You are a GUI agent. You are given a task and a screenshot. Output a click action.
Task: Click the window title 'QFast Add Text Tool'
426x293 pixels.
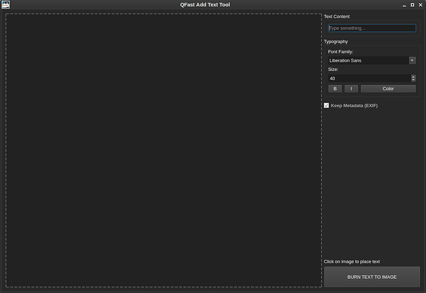coord(213,5)
